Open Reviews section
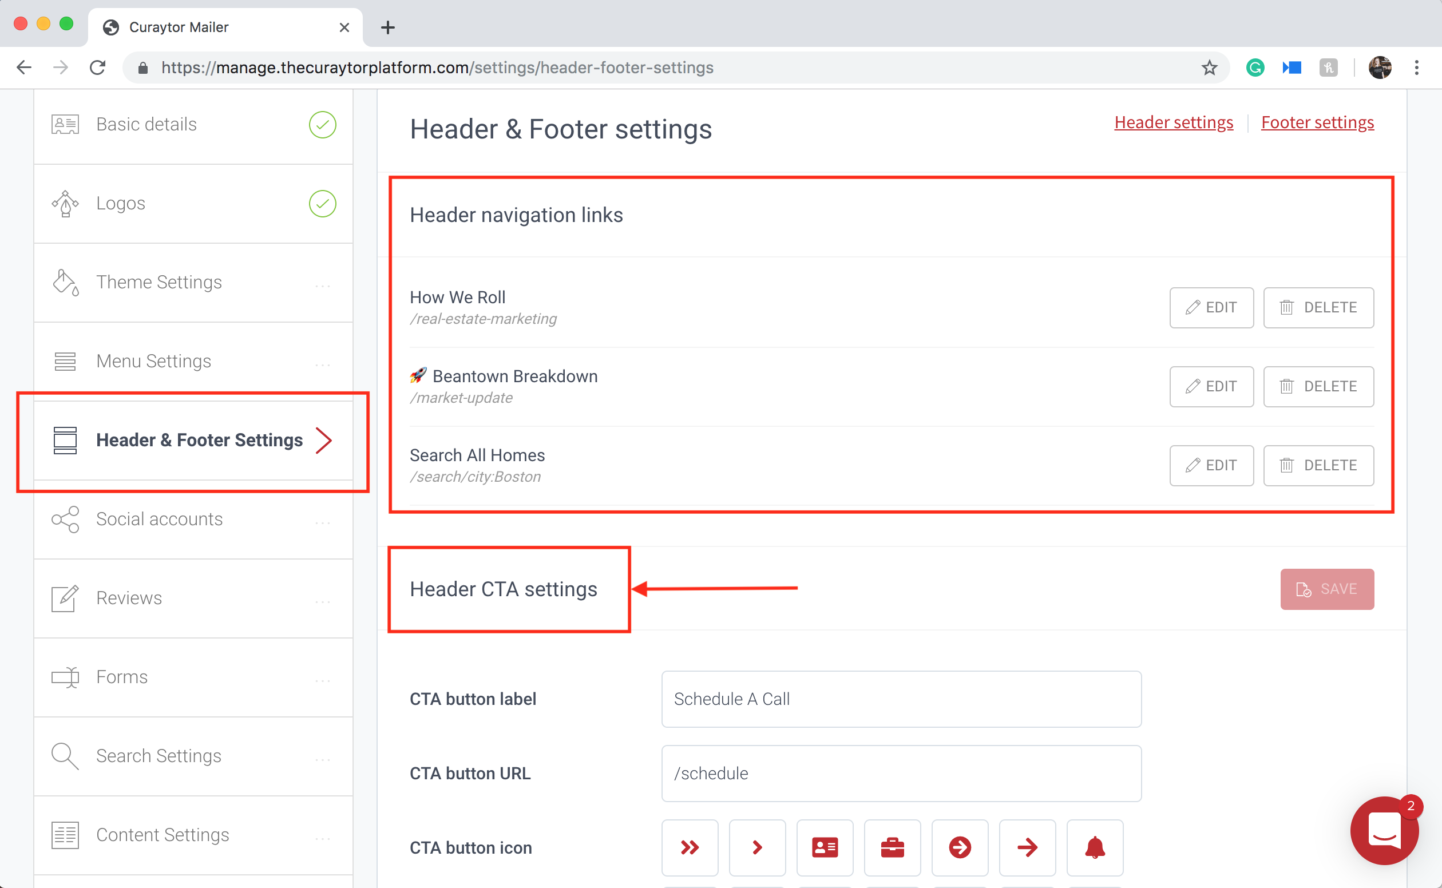 point(193,598)
